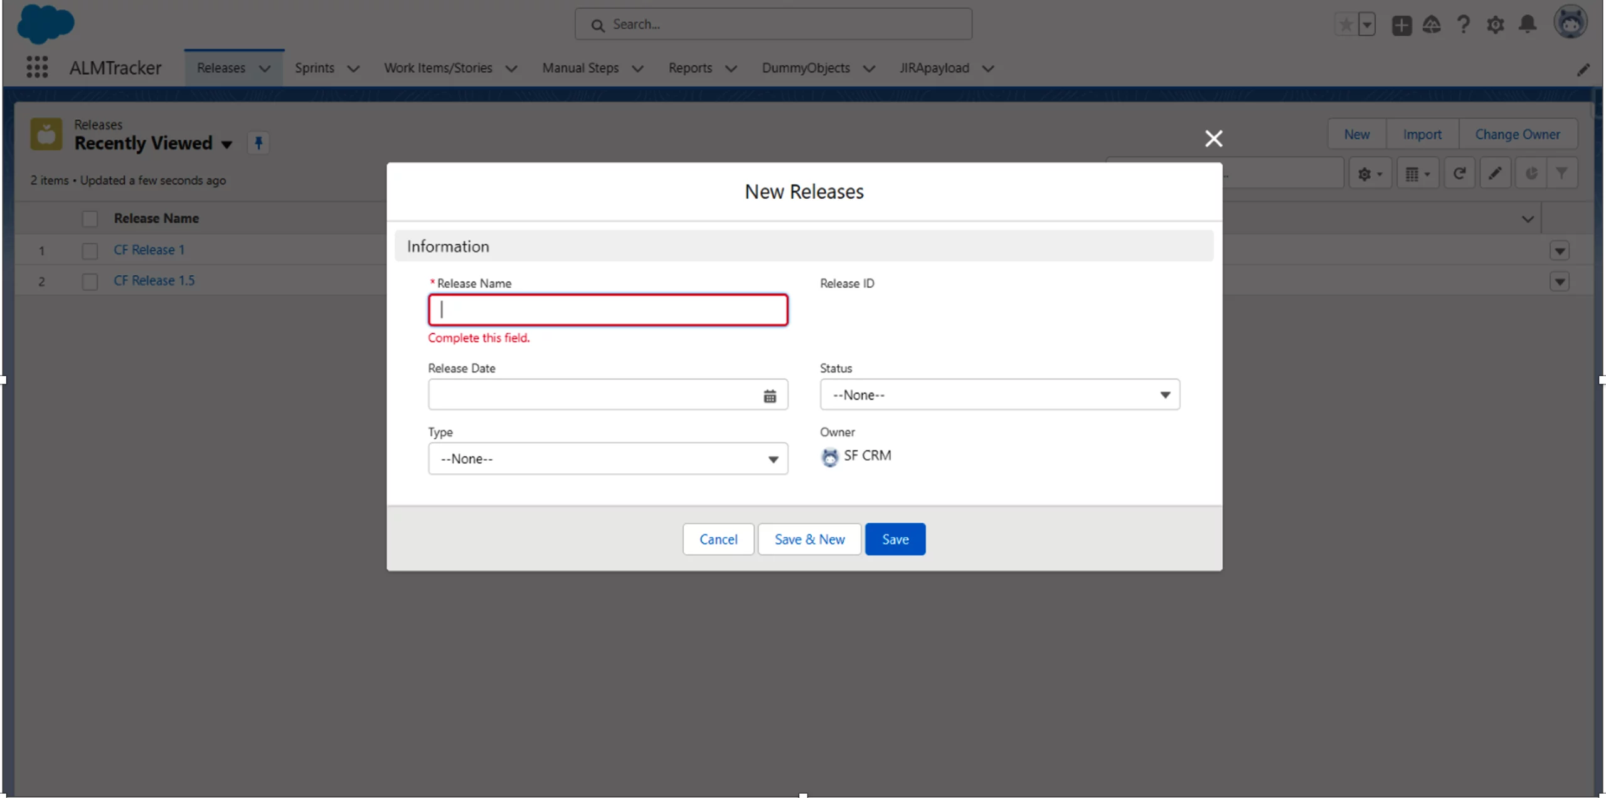Open the Help question mark icon
Viewport: 1606px width, 798px height.
coord(1463,24)
